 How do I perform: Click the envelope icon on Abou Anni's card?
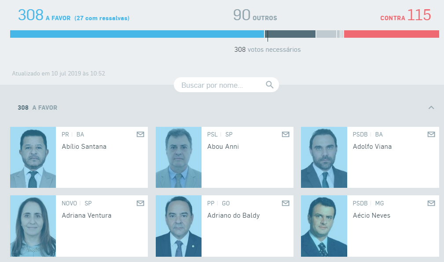(286, 134)
